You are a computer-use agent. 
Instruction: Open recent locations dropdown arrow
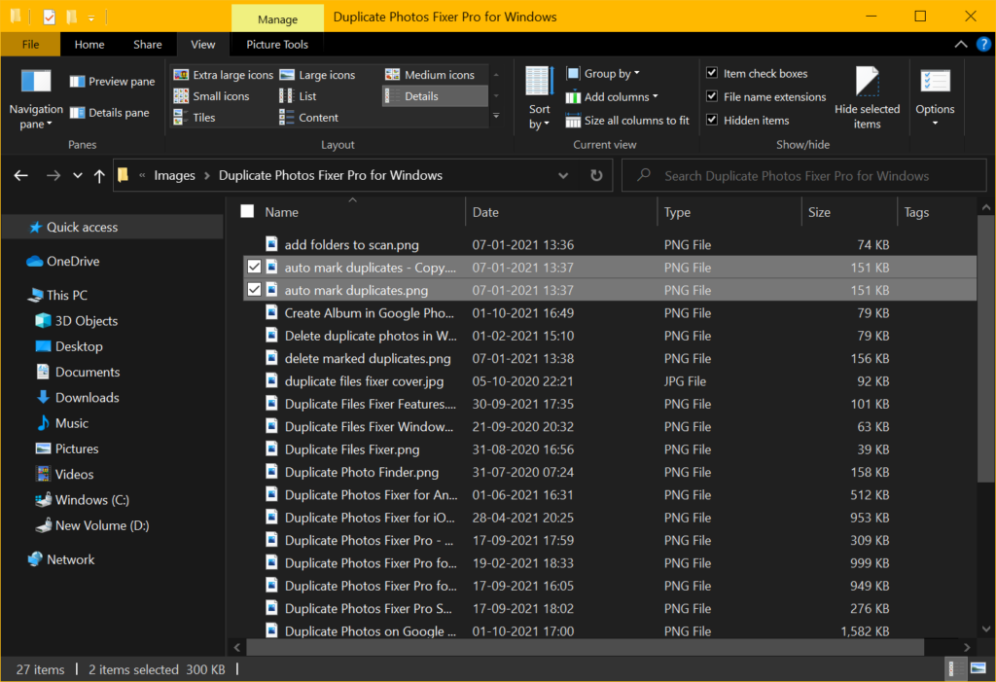point(78,175)
